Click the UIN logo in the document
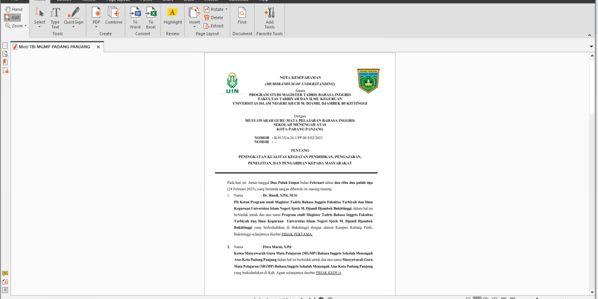This screenshot has height=299, width=598. coord(232,83)
